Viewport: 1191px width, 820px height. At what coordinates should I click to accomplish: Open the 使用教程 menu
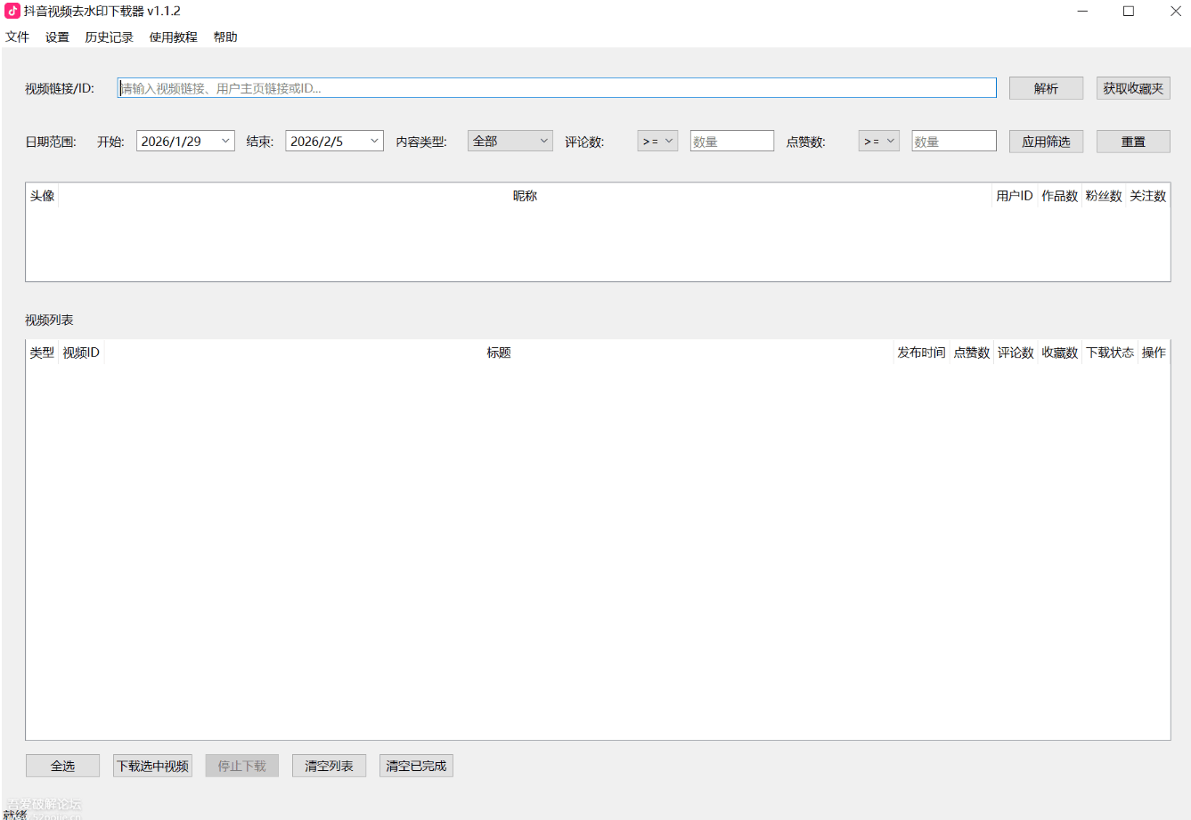[x=173, y=37]
